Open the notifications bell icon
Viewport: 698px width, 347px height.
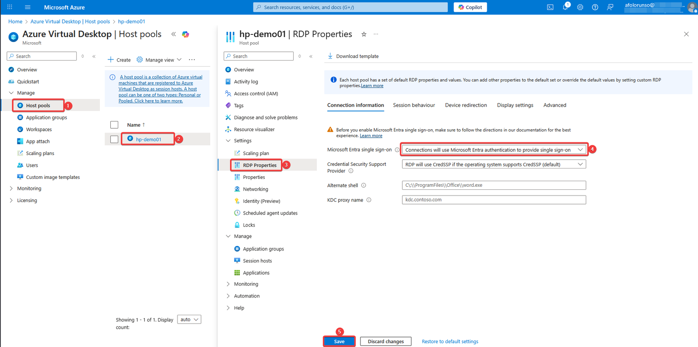click(565, 7)
